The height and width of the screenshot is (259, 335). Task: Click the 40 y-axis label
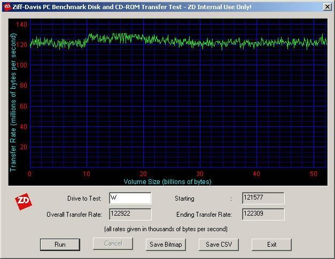click(24, 126)
